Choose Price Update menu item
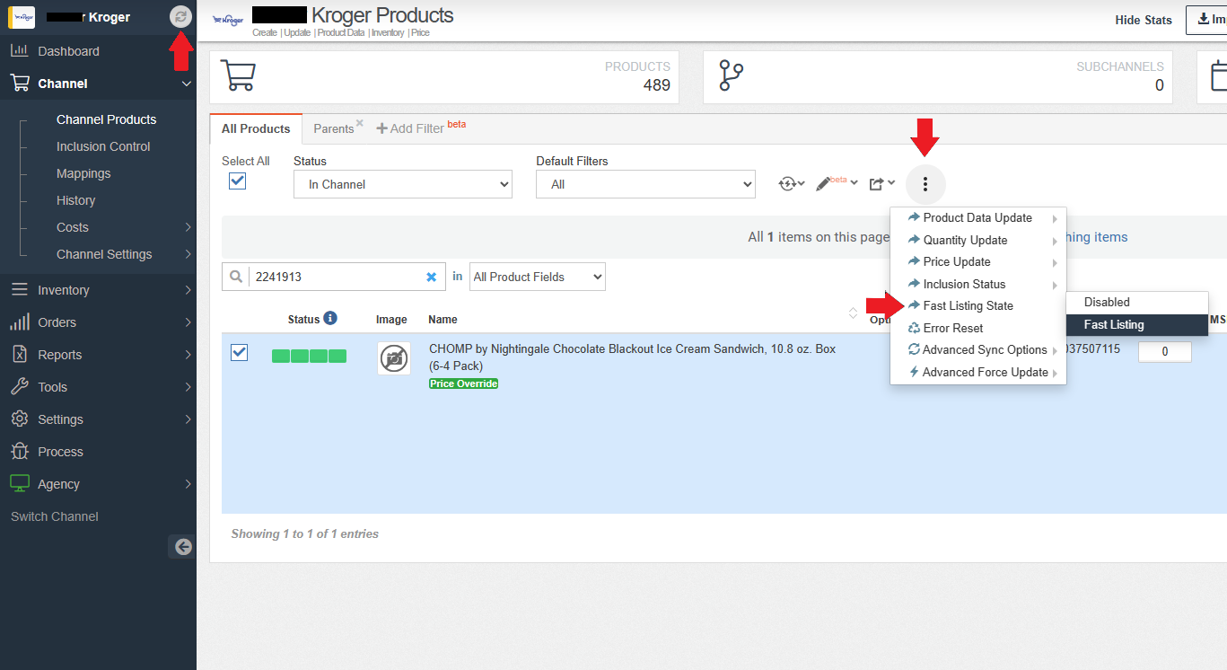 (978, 262)
